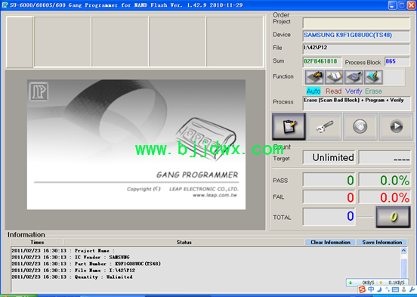Viewport: 417px width, 297px height.
Task: Reset the counter with the 0 button
Action: (393, 217)
